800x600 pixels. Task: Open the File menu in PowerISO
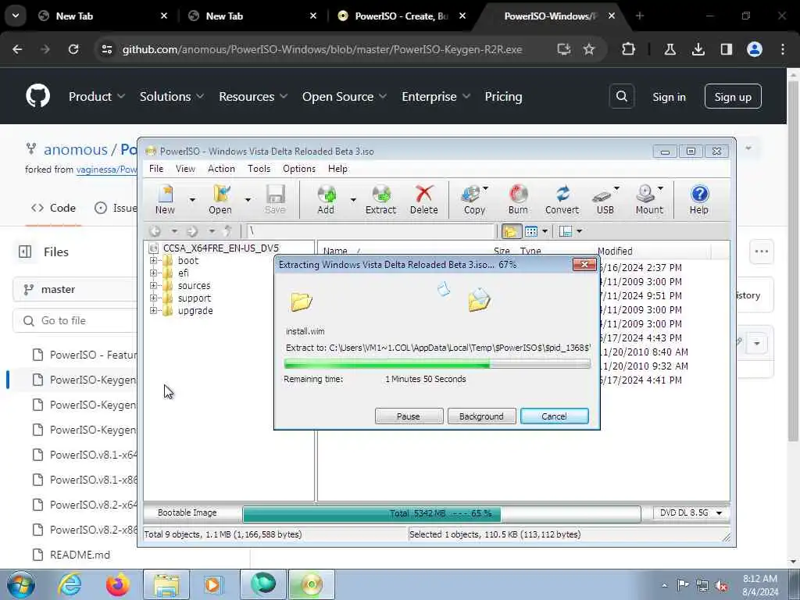point(156,169)
